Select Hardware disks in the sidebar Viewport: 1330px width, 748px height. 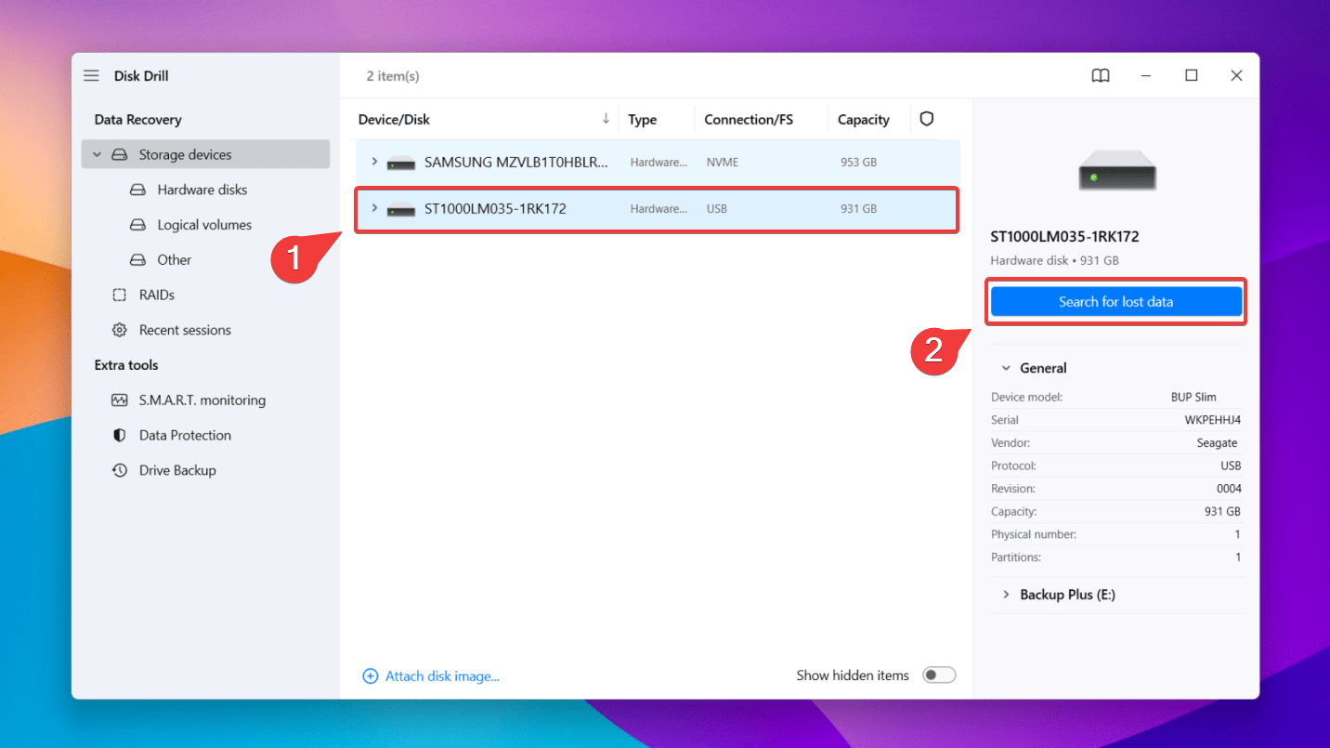202,190
